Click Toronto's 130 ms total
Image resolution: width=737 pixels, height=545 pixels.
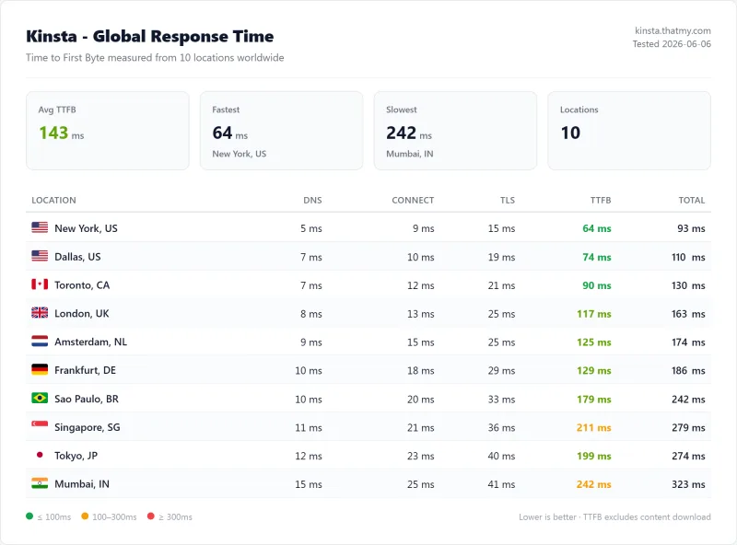coord(688,285)
